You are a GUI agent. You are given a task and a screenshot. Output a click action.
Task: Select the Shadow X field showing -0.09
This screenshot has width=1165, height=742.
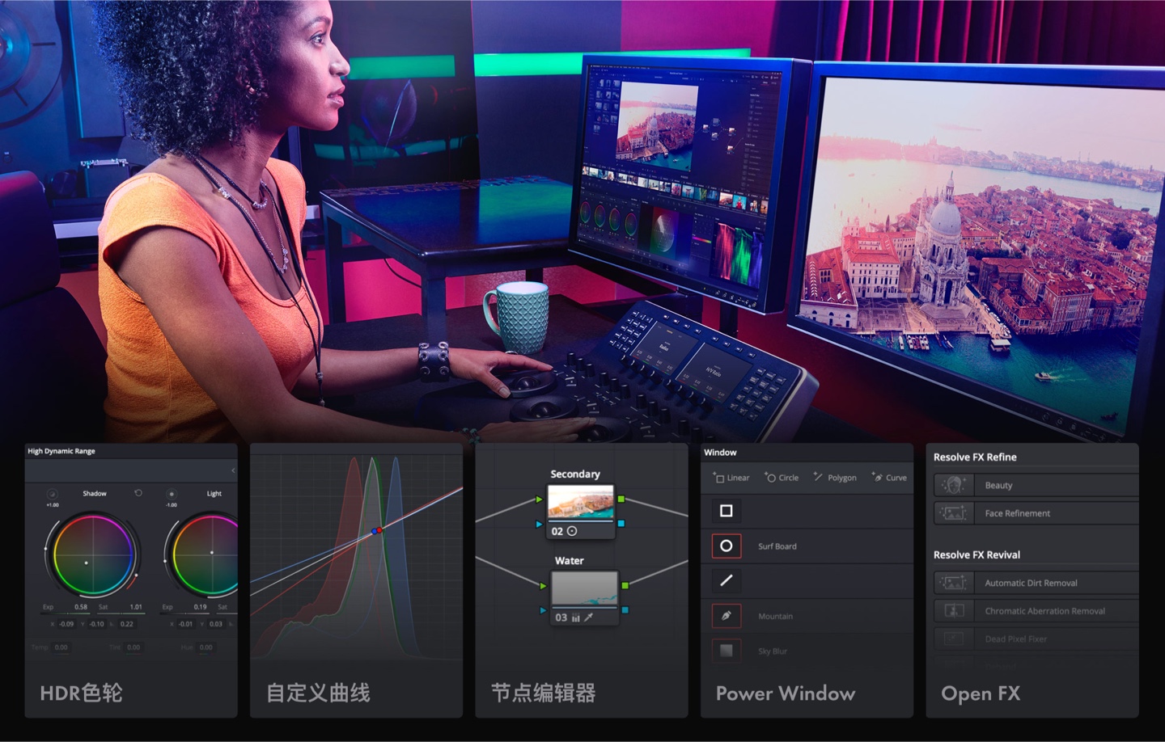tap(66, 624)
